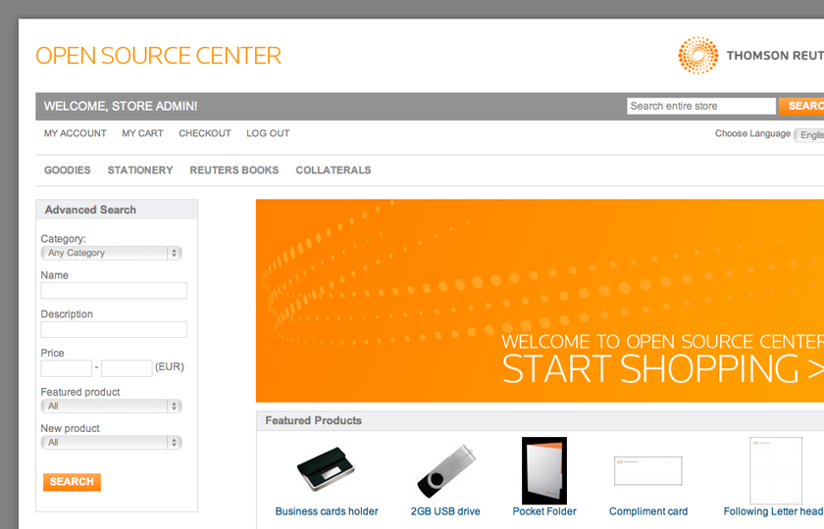Open Following Letter head thumbnail image
The width and height of the screenshot is (824, 529).
[776, 471]
